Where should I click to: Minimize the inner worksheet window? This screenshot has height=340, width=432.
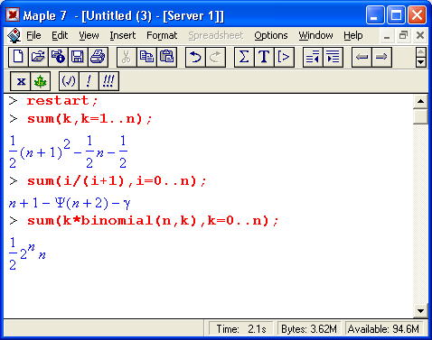tap(387, 35)
